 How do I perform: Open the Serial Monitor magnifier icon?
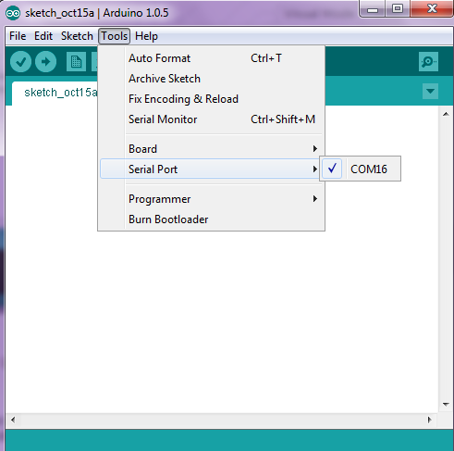point(428,62)
